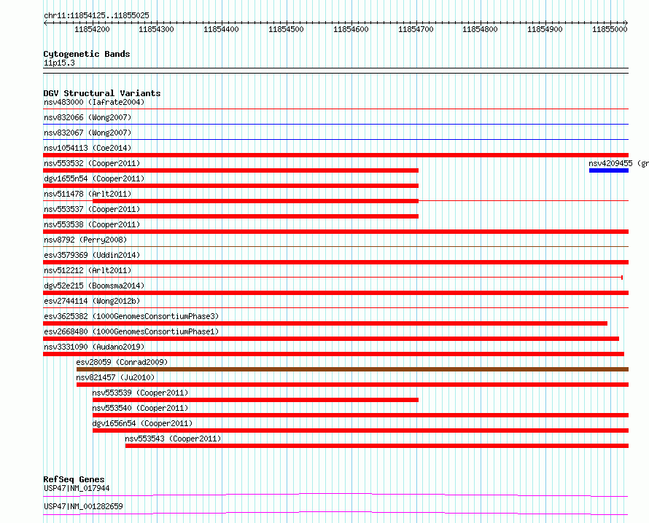This screenshot has width=649, height=523.
Task: Click the red bar under nsv1054113
Action: tap(335, 155)
